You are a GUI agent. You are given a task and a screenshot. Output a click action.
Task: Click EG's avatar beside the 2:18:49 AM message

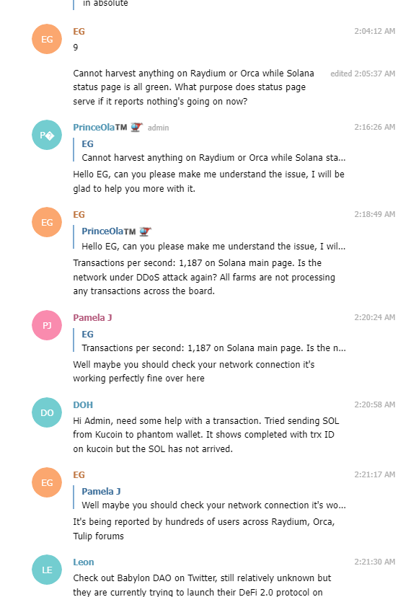click(47, 222)
